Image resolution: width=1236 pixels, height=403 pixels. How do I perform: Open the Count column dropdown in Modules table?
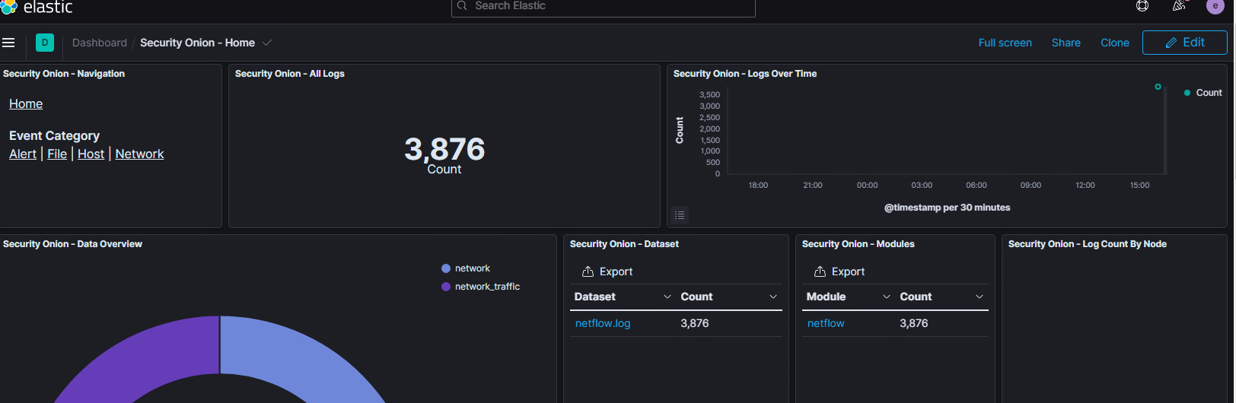[x=980, y=297]
